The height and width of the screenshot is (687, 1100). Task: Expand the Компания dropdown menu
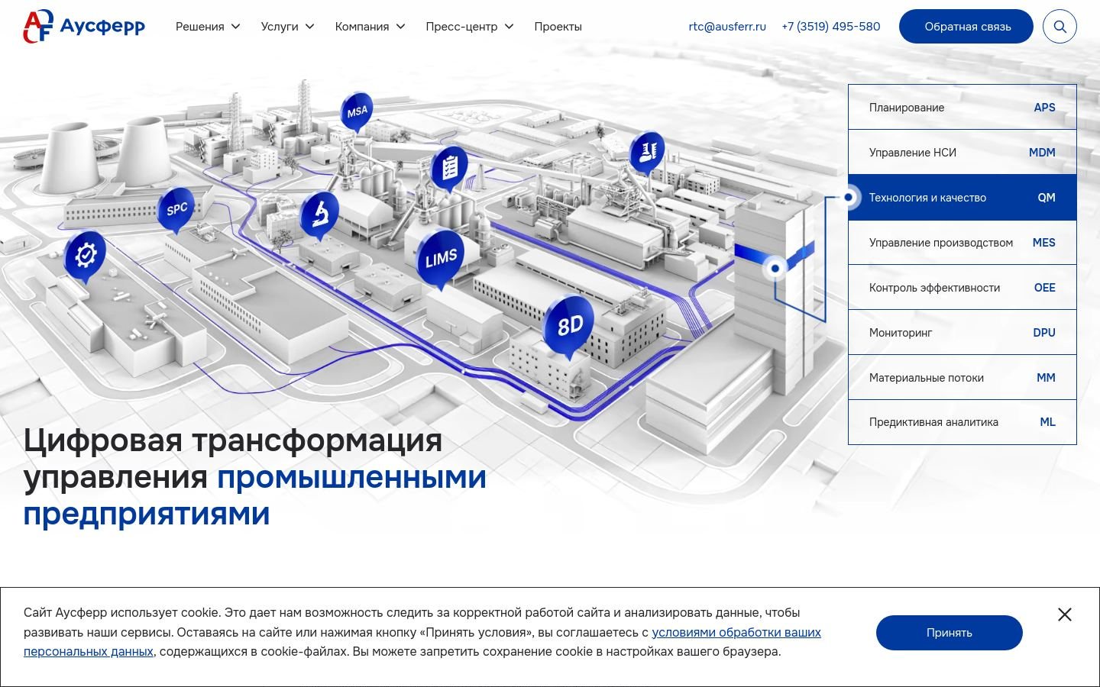coord(370,27)
